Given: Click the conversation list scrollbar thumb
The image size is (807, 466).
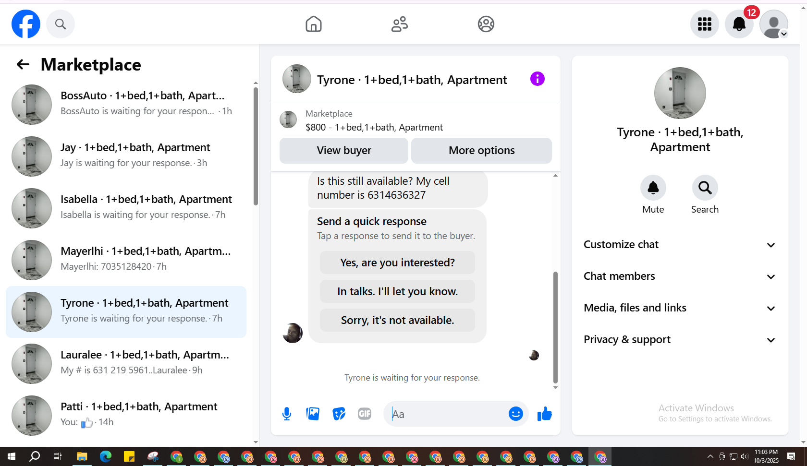Looking at the screenshot, I should click(x=256, y=146).
